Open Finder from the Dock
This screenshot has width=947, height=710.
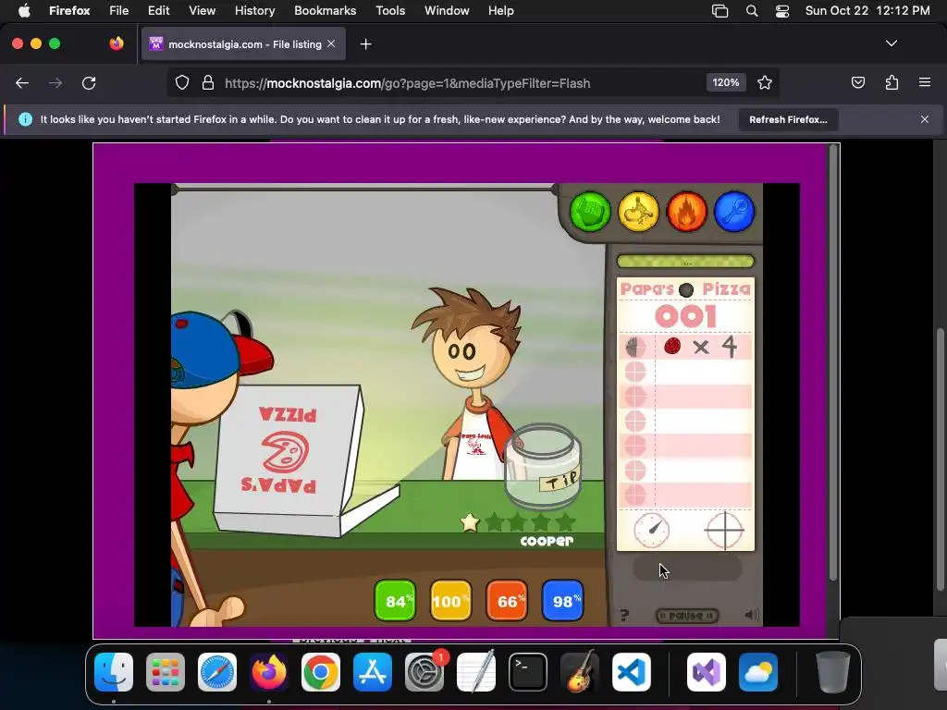coord(114,672)
